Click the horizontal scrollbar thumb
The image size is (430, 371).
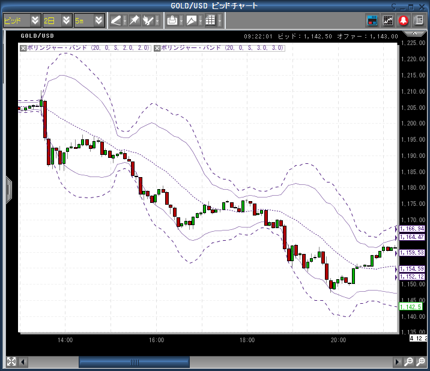134,362
